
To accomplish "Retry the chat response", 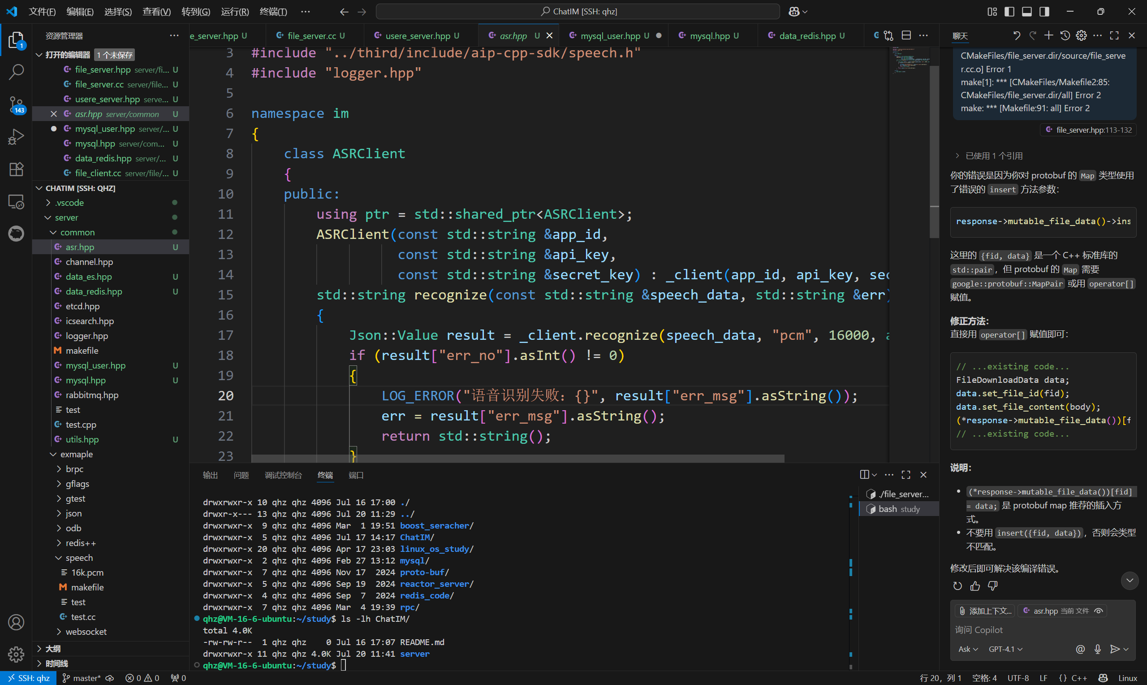I will point(957,586).
